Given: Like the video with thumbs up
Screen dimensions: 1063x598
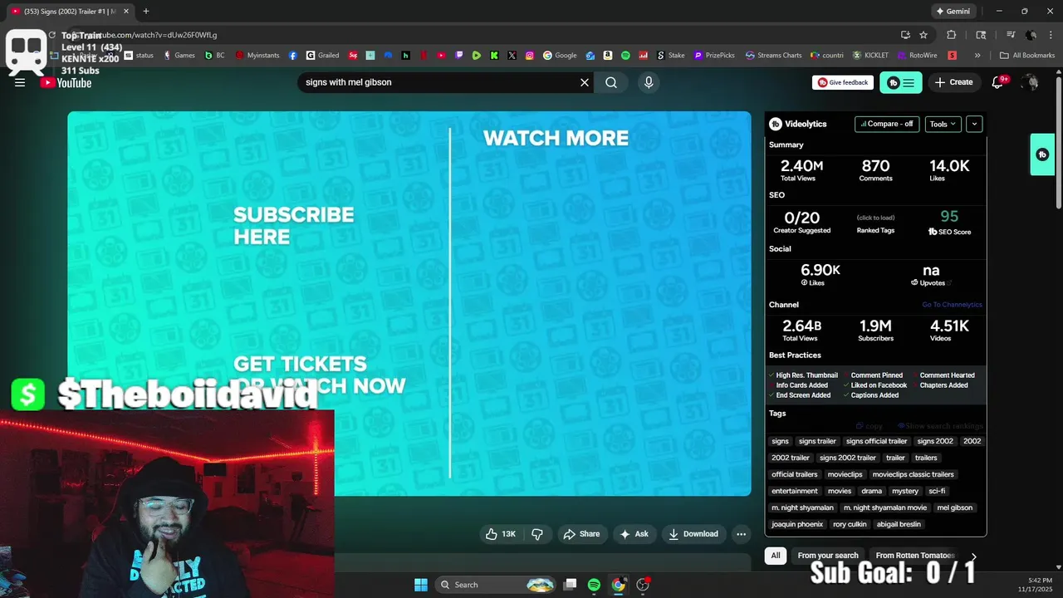Looking at the screenshot, I should click(x=501, y=534).
